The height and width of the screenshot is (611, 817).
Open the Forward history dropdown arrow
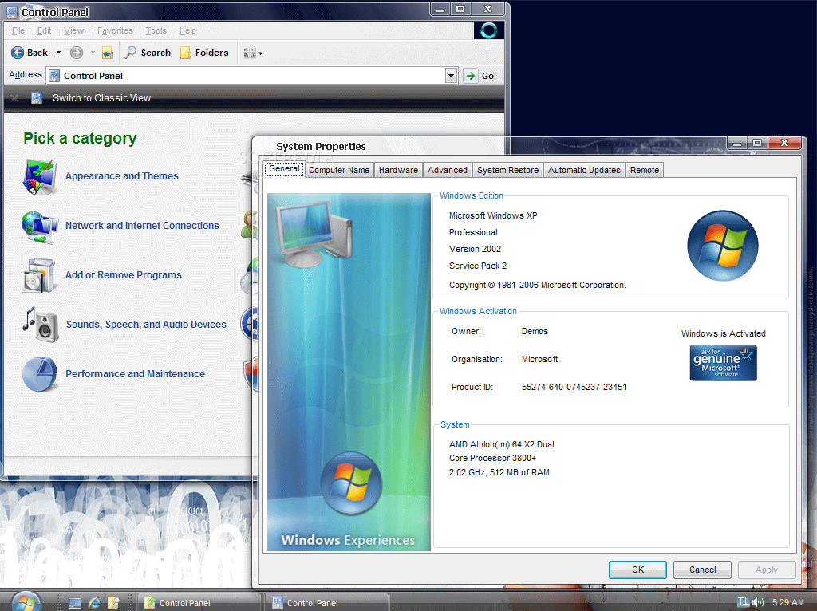(93, 53)
